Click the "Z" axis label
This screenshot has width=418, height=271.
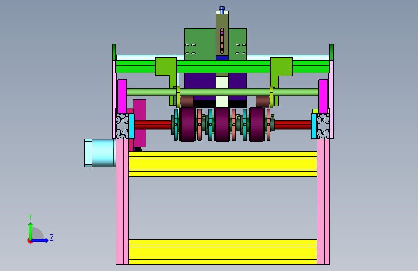point(52,237)
